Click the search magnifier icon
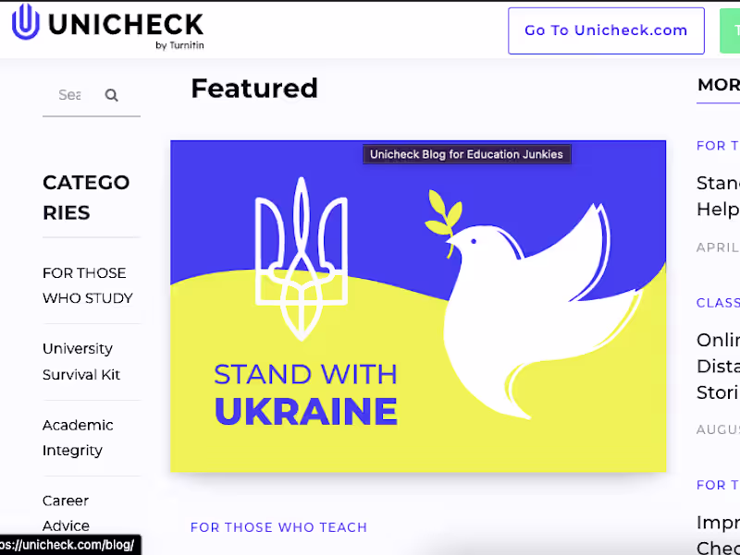Image resolution: width=740 pixels, height=555 pixels. point(111,95)
